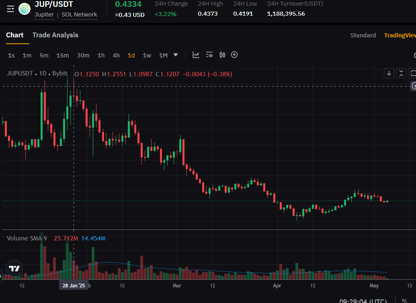Image resolution: width=416 pixels, height=303 pixels.
Task: Click the Mar label on the time axis
Action: pos(177,285)
